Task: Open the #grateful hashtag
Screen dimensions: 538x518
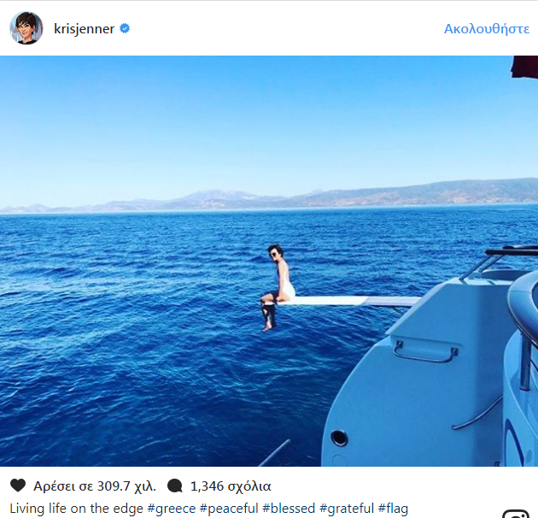Action: point(347,509)
